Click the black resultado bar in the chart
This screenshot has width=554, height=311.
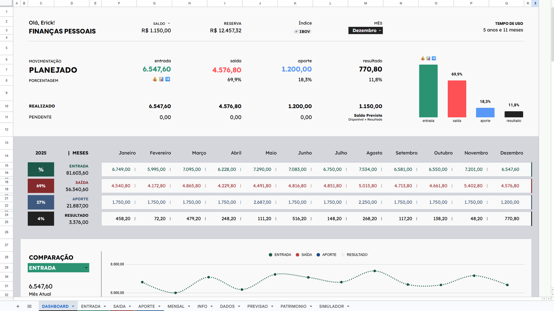[x=514, y=114]
